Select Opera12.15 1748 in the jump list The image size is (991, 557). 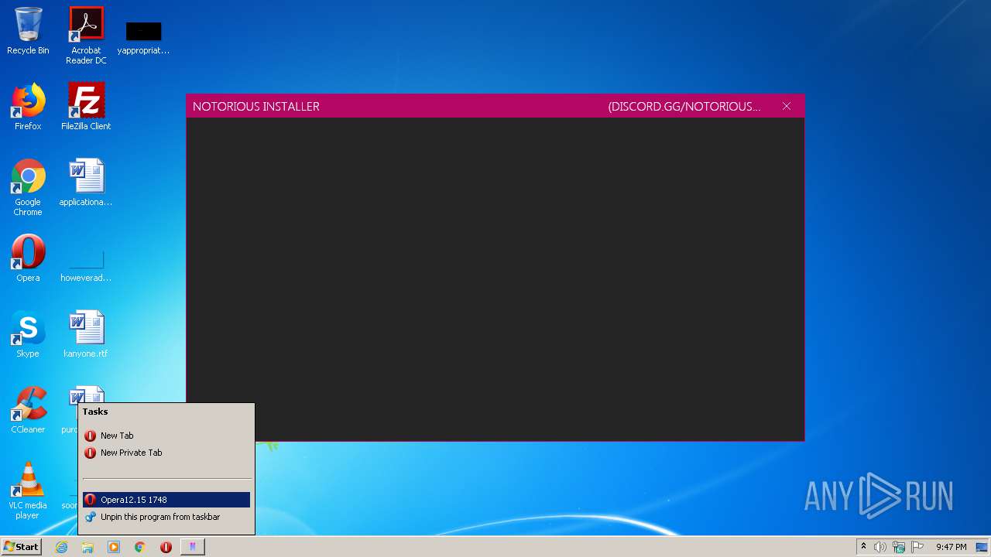tap(166, 500)
